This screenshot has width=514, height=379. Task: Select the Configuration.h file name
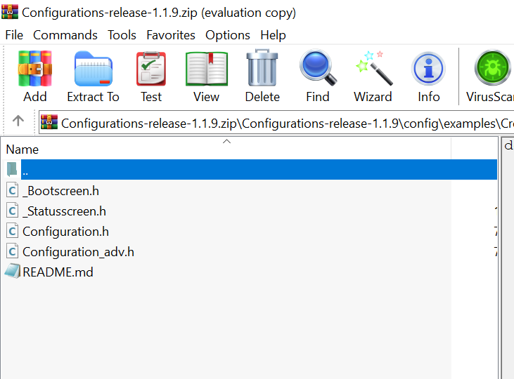point(65,232)
